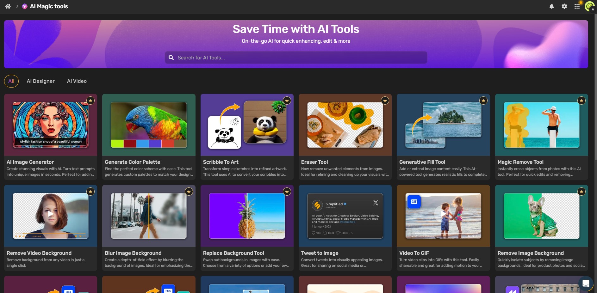Image resolution: width=597 pixels, height=293 pixels.
Task: Click the breadcrumb chevron arrow
Action: (x=17, y=6)
